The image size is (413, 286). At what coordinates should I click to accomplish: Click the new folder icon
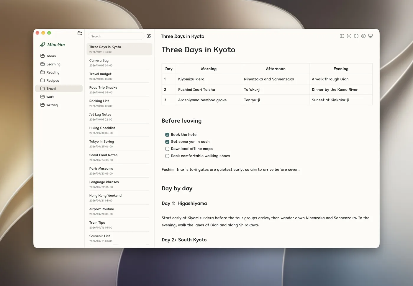tap(80, 33)
